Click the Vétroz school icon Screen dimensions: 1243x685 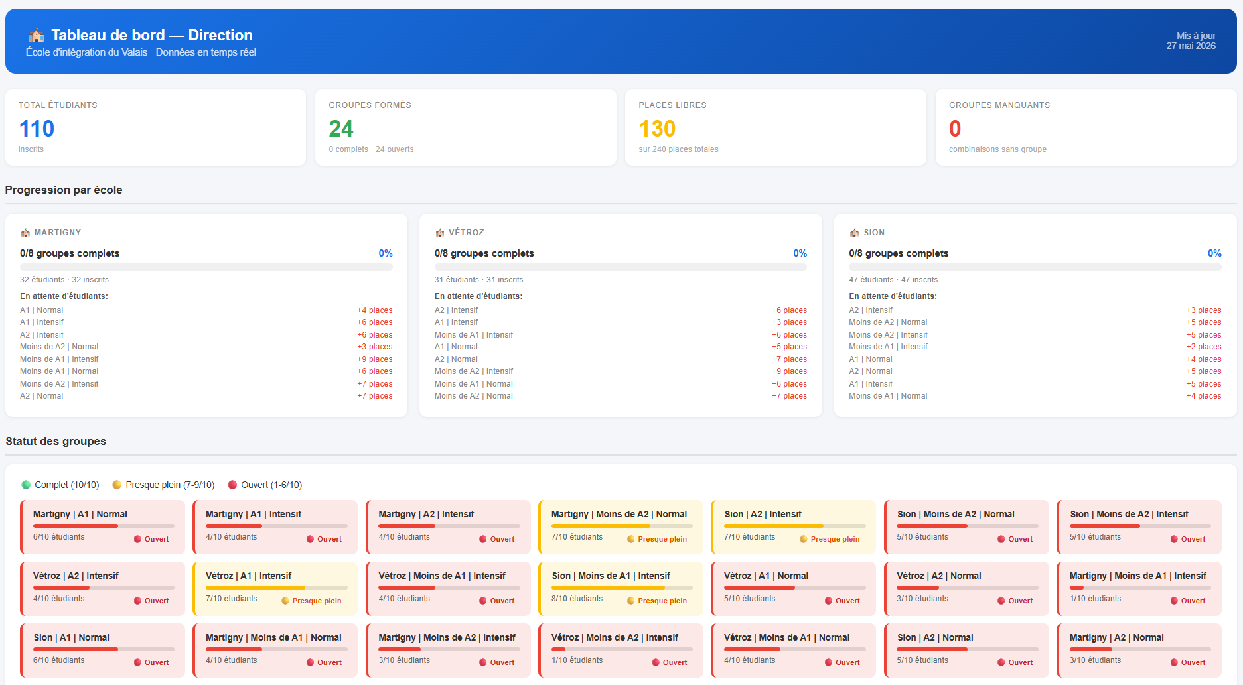pyautogui.click(x=440, y=233)
